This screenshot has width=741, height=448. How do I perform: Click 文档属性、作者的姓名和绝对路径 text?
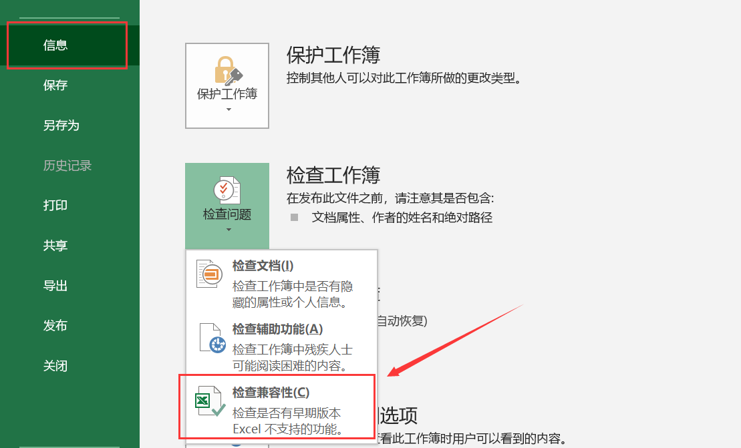(x=402, y=218)
